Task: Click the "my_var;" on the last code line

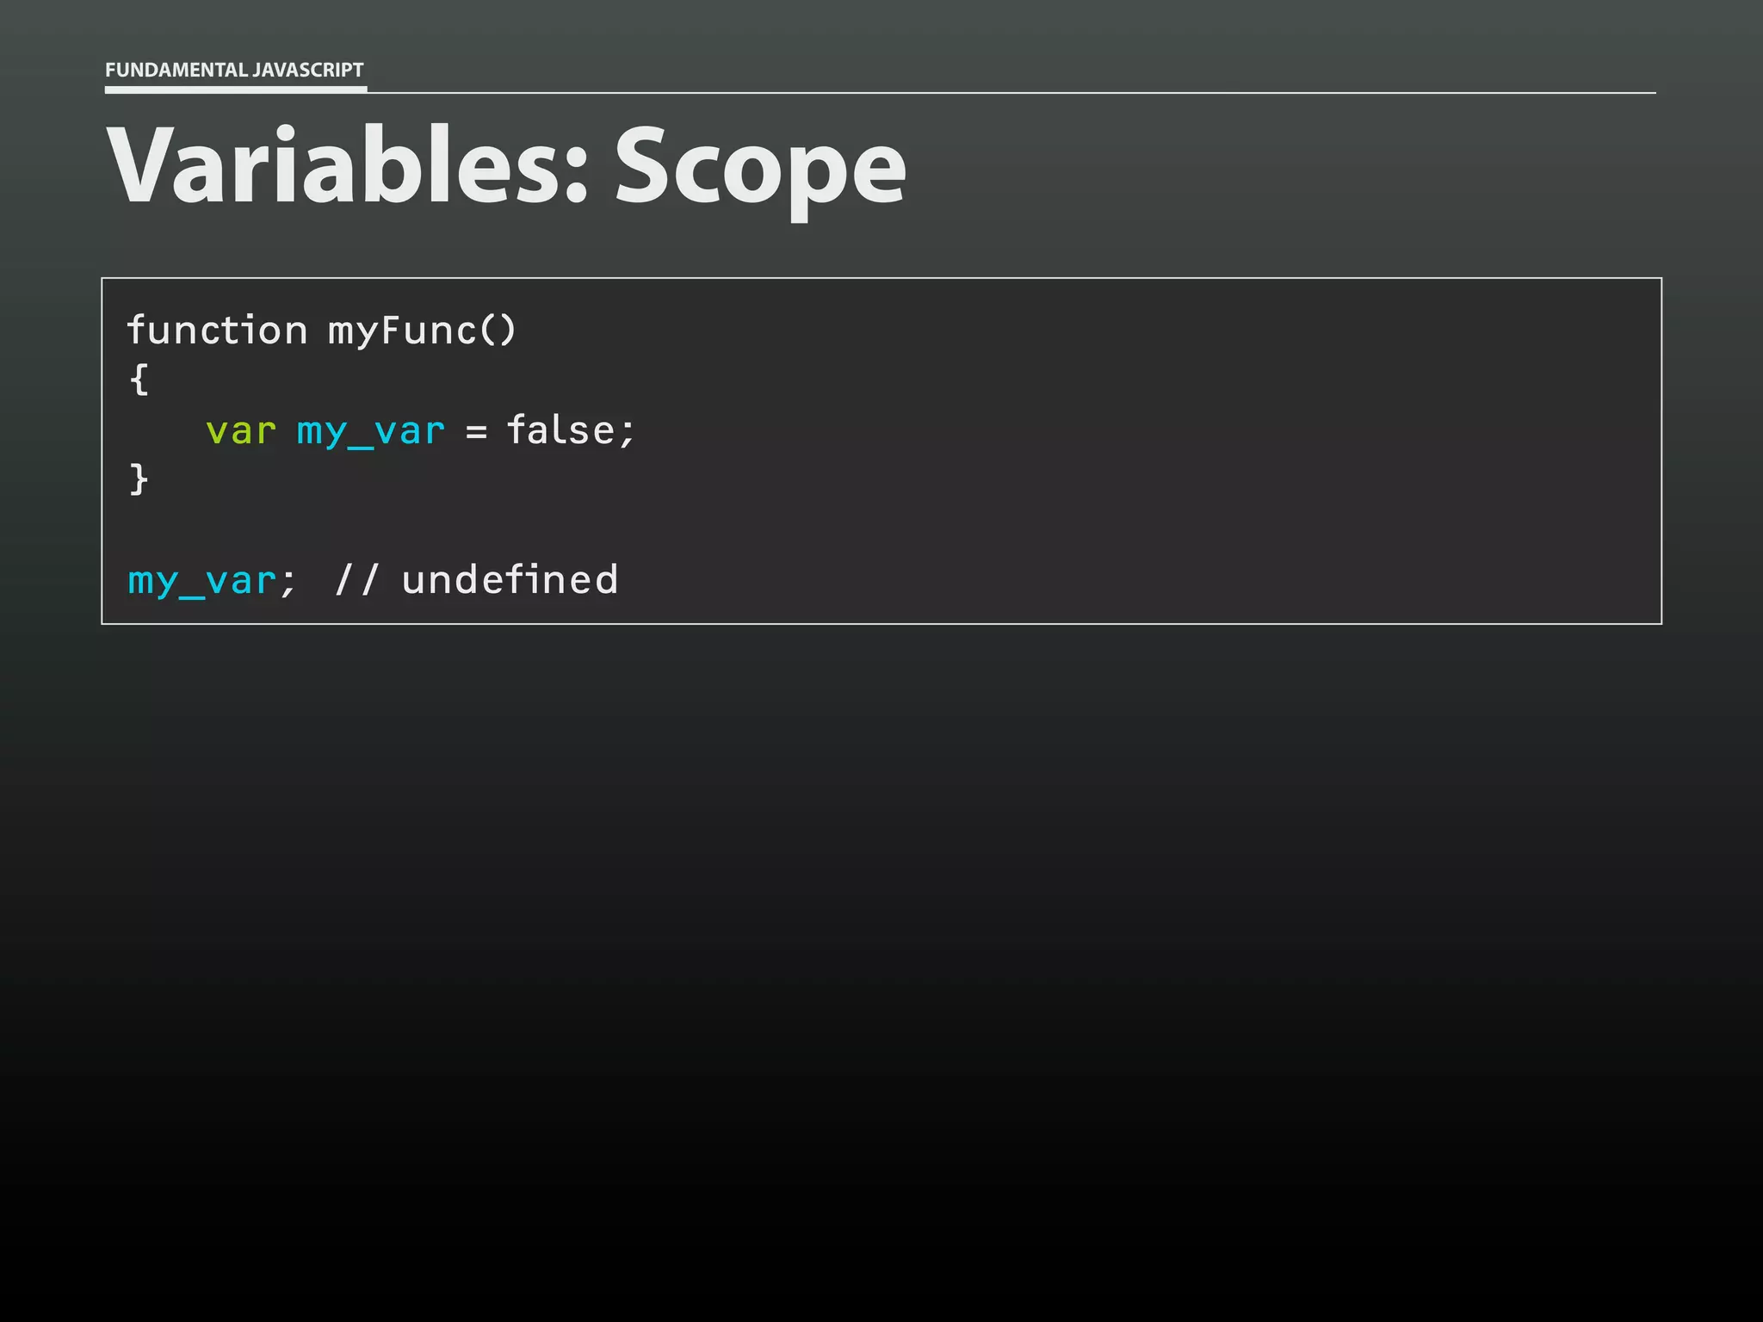Action: 212,580
